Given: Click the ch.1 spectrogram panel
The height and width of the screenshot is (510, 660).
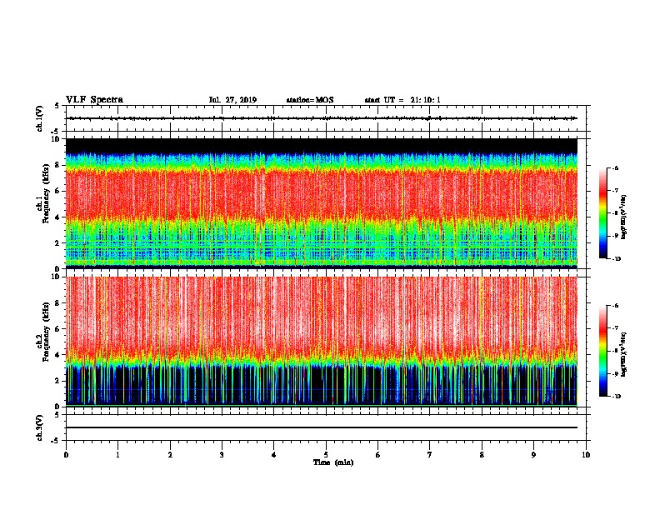Looking at the screenshot, I should pyautogui.click(x=322, y=203).
